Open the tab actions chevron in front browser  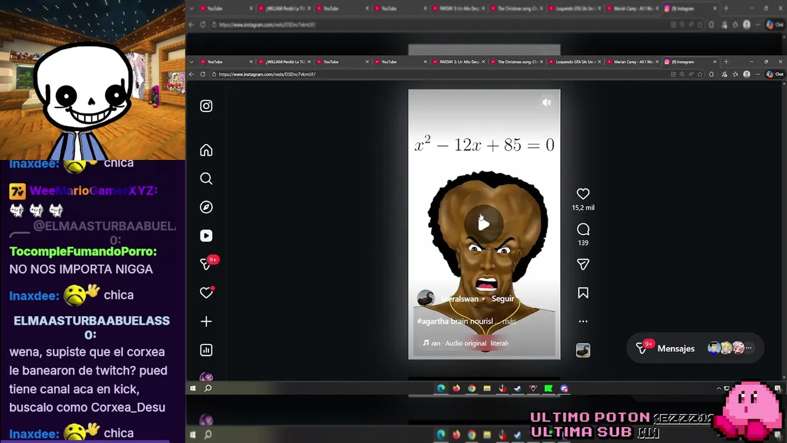[x=191, y=62]
